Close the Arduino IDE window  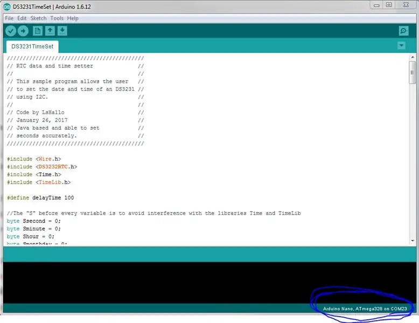[x=406, y=5]
